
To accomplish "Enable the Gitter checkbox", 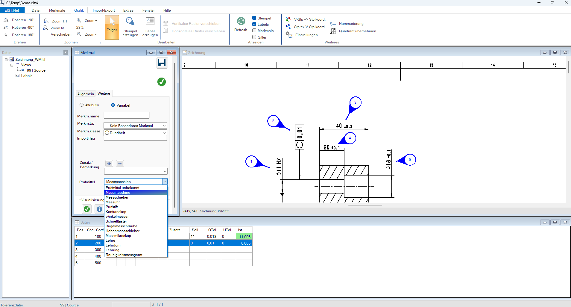I will [254, 37].
